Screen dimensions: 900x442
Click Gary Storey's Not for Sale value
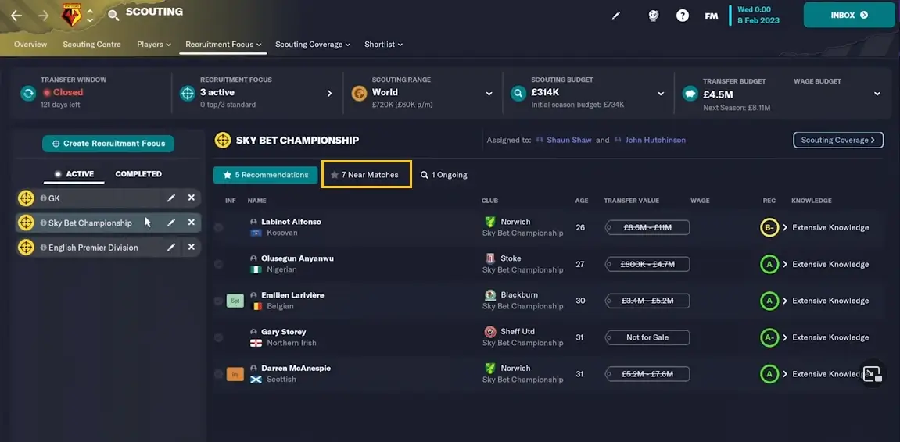click(647, 337)
